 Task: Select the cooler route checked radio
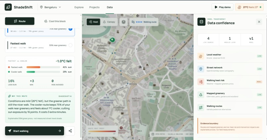(70, 29)
